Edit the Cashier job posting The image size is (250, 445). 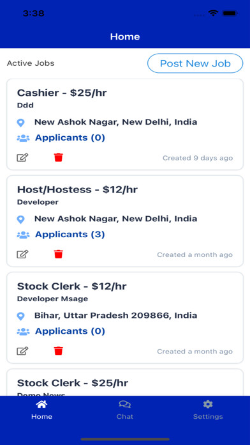[22, 157]
